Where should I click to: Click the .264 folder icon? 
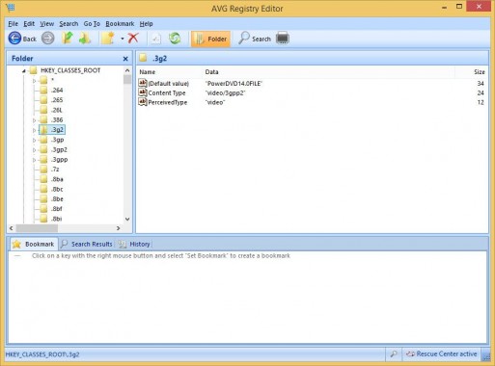click(43, 91)
